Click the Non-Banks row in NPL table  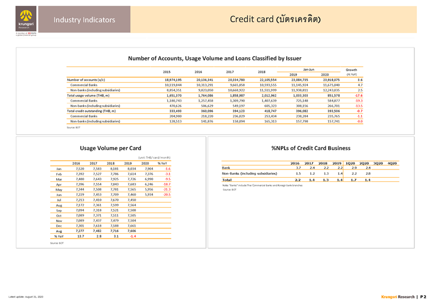coord(249,173)
